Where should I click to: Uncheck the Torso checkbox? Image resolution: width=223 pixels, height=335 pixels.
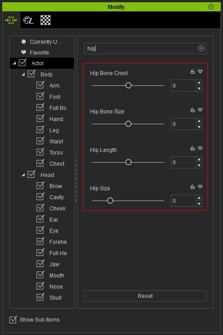click(x=40, y=152)
